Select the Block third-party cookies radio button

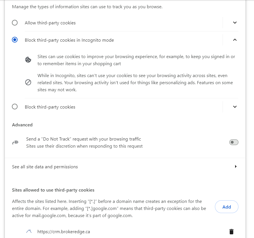[x=15, y=107]
